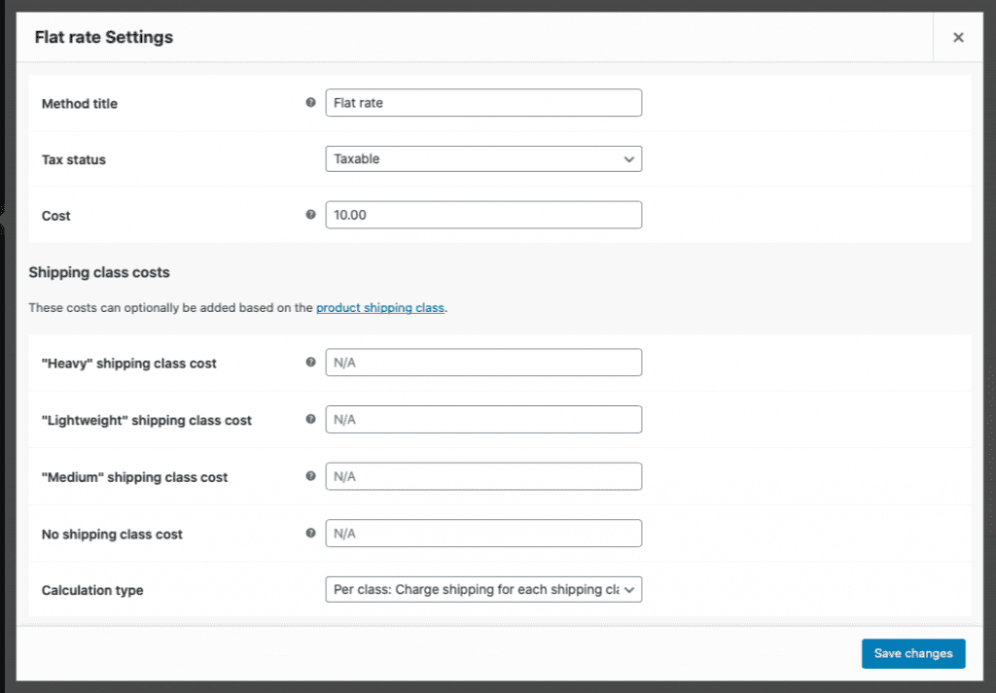996x693 pixels.
Task: Click the "Lightweight" shipping class help icon
Action: (310, 419)
